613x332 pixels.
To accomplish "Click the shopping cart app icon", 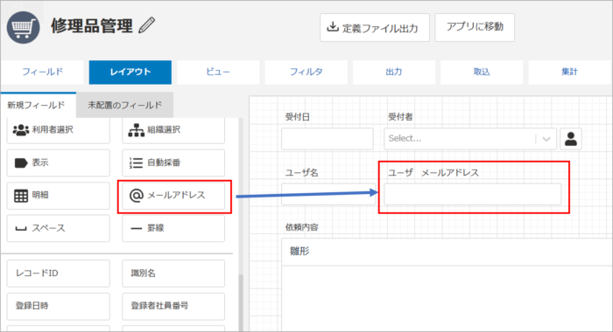I will click(23, 27).
